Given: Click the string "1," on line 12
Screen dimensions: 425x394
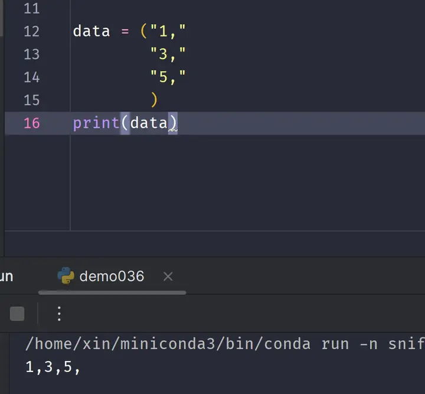Looking at the screenshot, I should 168,31.
